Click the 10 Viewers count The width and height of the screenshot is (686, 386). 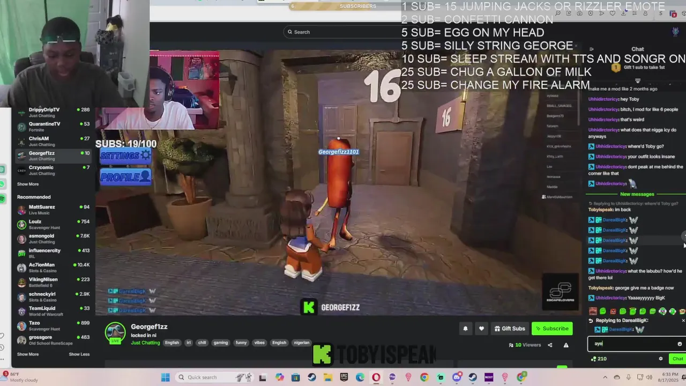(525, 345)
